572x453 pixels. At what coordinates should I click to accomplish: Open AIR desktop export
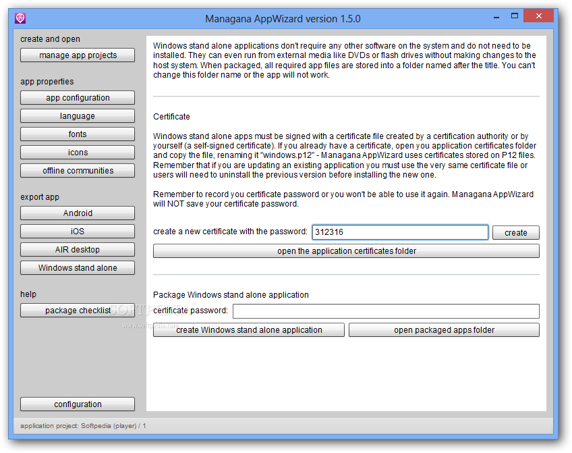[x=78, y=250]
